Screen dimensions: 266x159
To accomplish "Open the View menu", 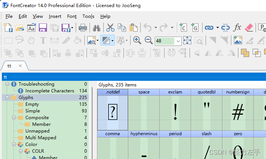I will [38, 16].
